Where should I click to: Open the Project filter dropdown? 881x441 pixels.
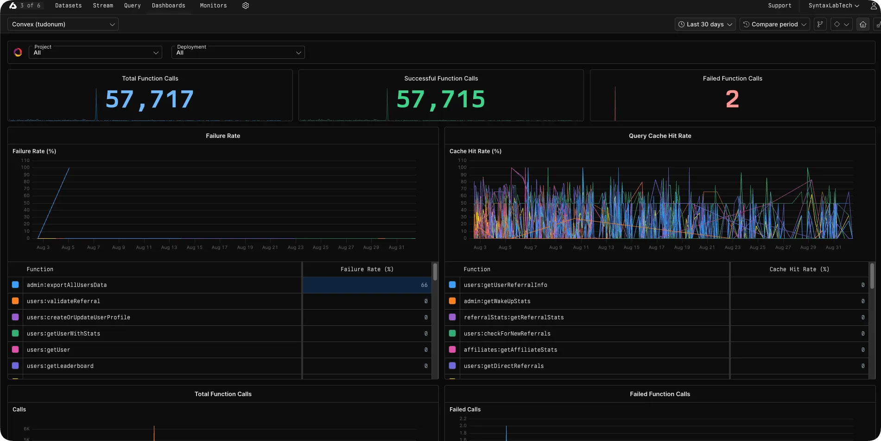click(95, 52)
